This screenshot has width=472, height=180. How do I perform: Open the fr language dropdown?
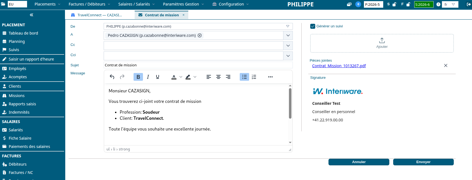coord(450,4)
